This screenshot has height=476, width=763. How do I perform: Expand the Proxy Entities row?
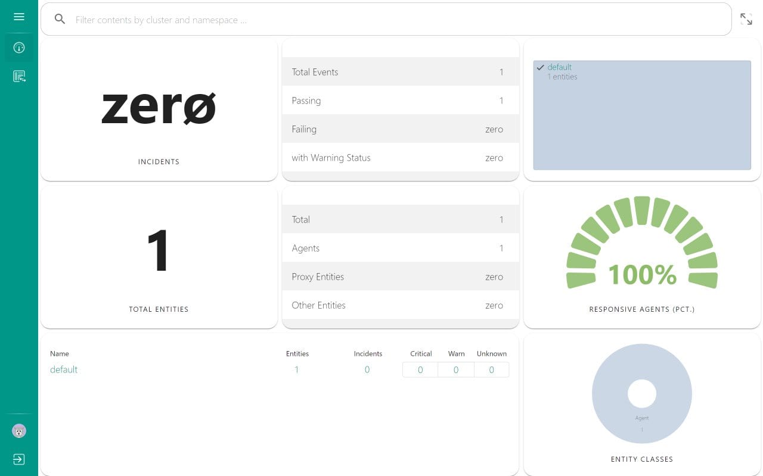[400, 277]
